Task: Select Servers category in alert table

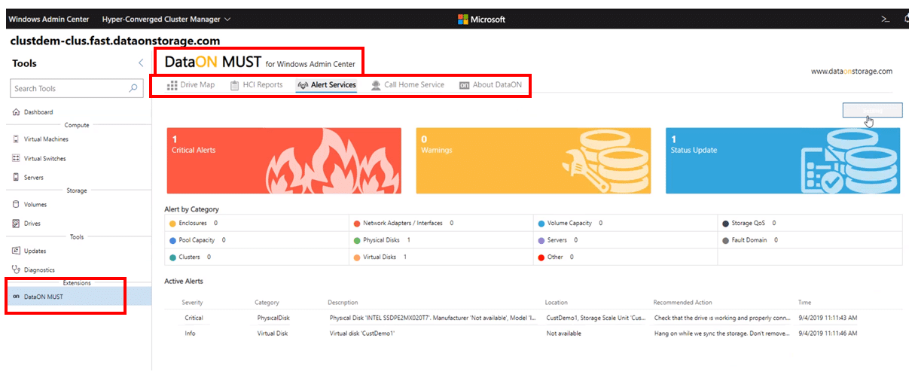Action: (557, 240)
